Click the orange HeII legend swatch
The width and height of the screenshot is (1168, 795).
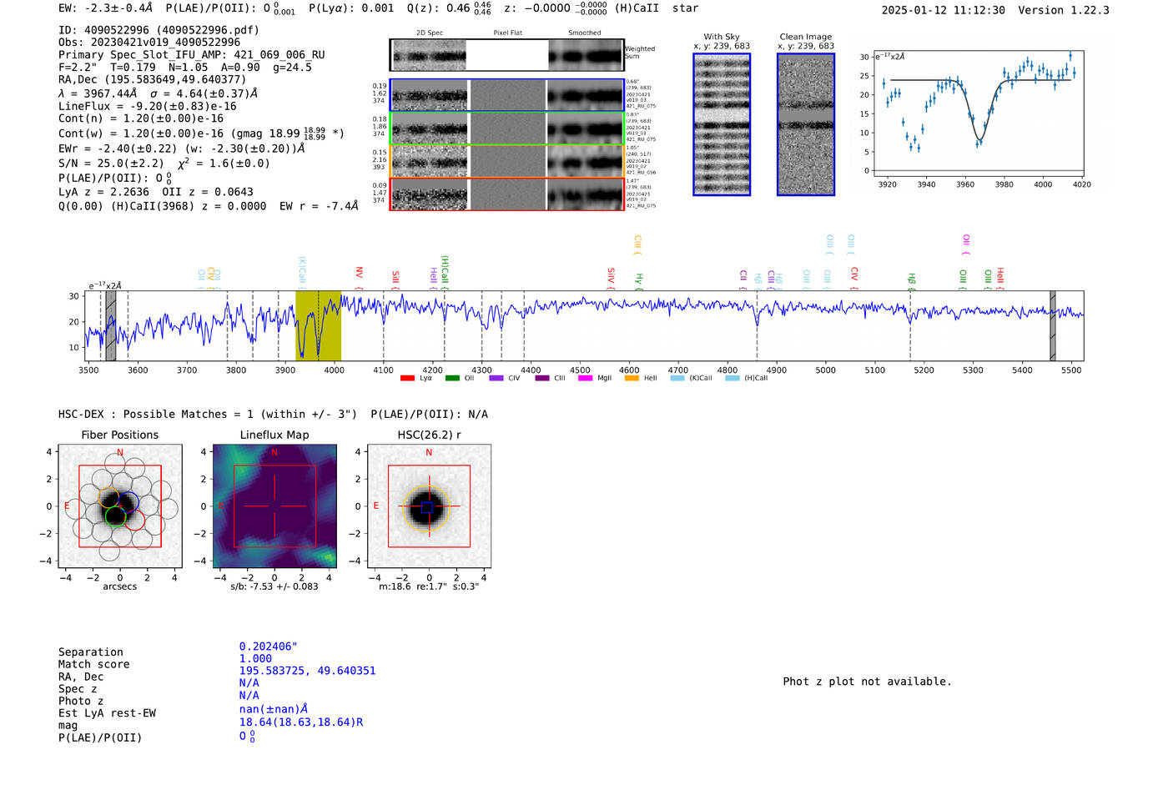pyautogui.click(x=632, y=378)
